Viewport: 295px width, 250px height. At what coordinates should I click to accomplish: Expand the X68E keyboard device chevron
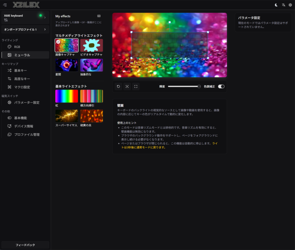coord(45,17)
